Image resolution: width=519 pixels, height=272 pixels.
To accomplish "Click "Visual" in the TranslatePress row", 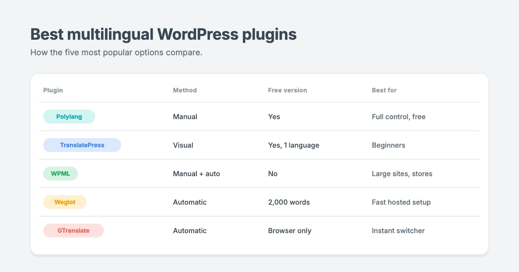I will (183, 145).
